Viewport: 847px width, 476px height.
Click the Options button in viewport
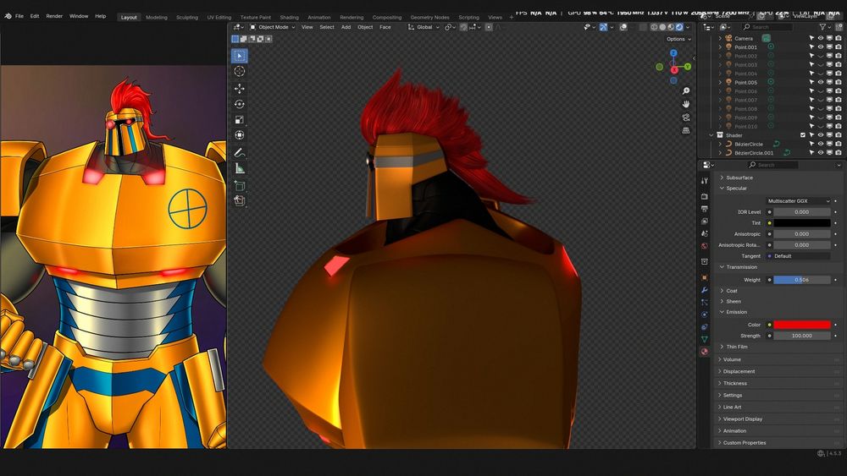click(677, 39)
